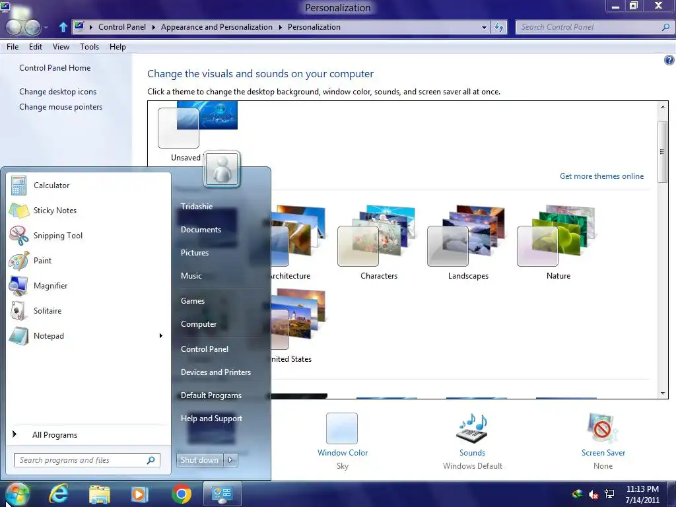The image size is (676, 507).
Task: Click Appearance and Personalization breadcrumb
Action: pos(217,26)
